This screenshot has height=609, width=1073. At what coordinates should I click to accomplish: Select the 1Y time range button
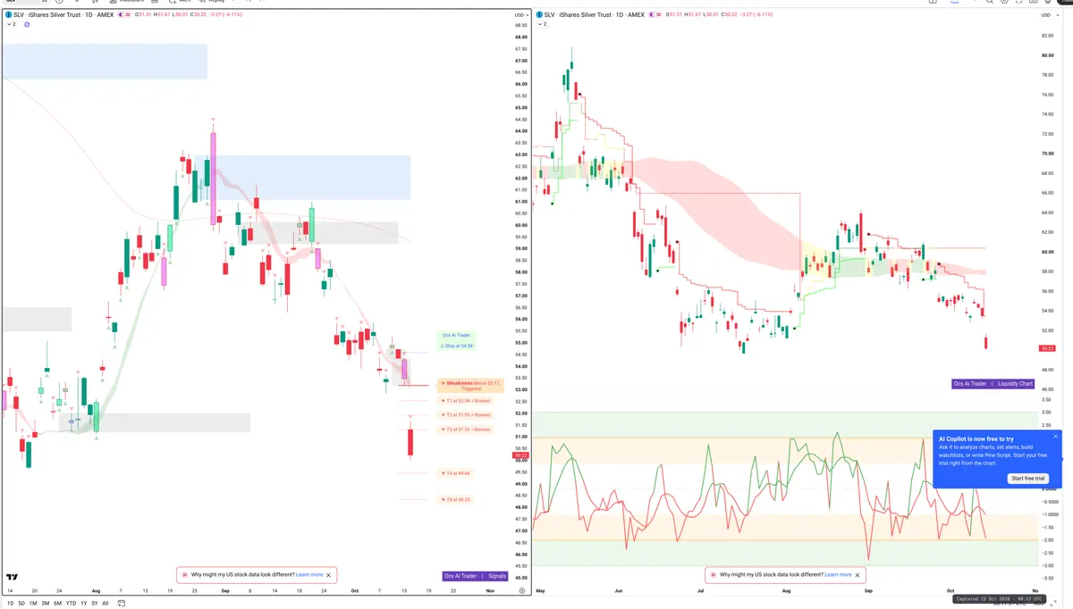click(x=83, y=604)
